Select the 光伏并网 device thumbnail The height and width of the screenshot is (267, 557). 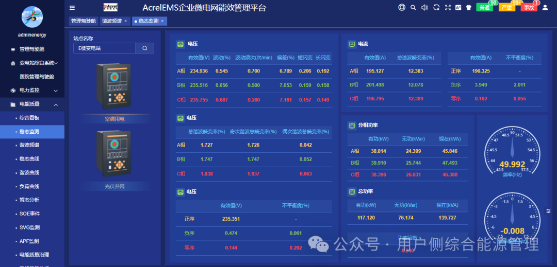[x=114, y=153]
